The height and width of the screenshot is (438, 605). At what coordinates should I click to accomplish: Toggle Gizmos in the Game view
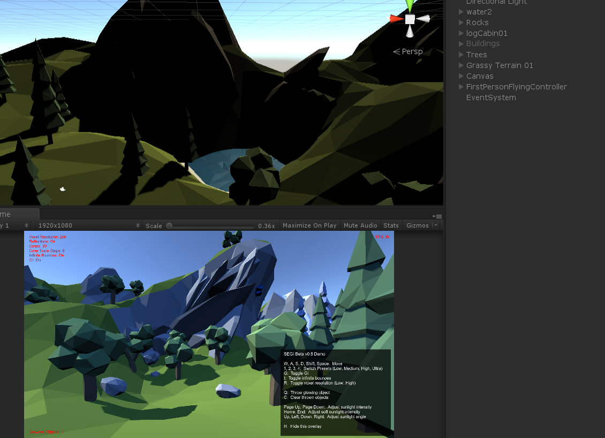coord(418,225)
